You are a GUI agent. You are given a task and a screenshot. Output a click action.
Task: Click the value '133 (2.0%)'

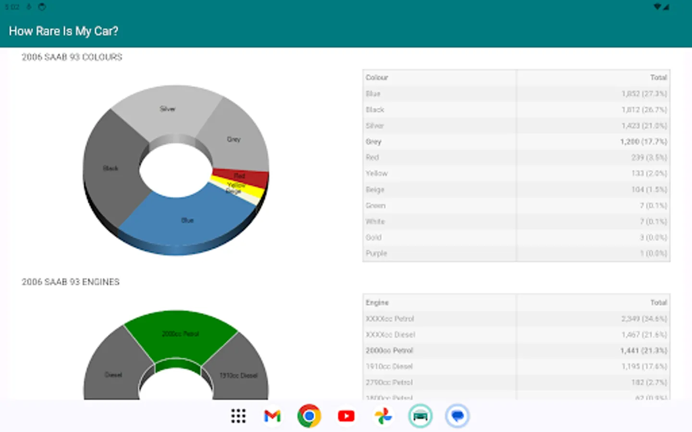point(649,173)
